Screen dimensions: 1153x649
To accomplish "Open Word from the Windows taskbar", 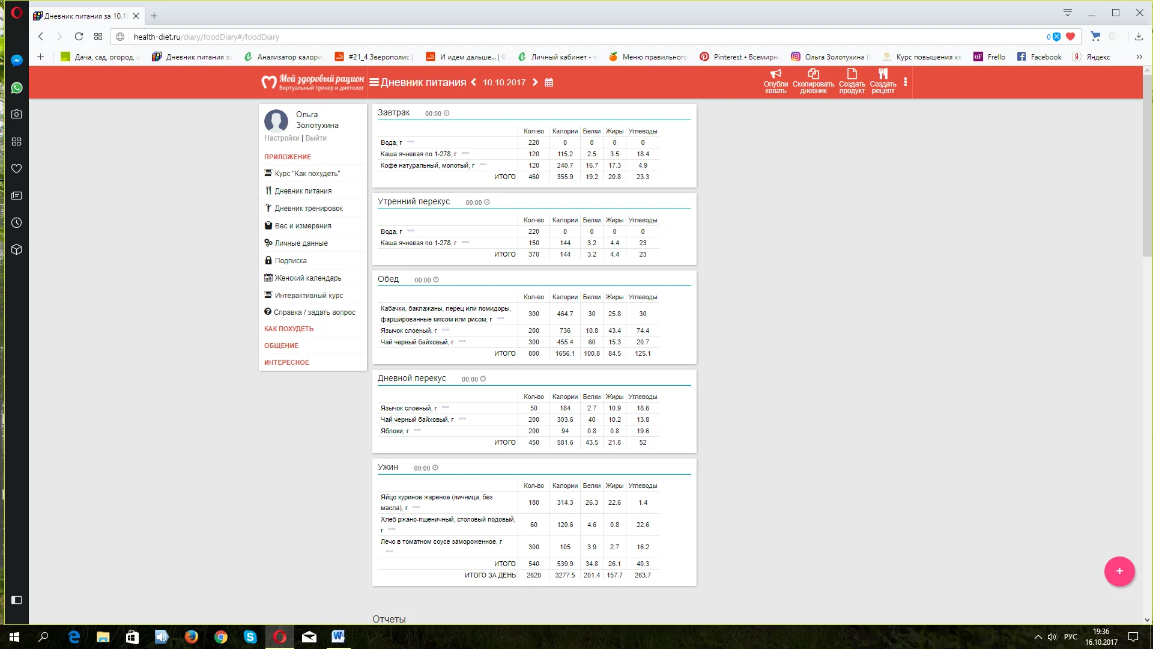I will click(338, 637).
